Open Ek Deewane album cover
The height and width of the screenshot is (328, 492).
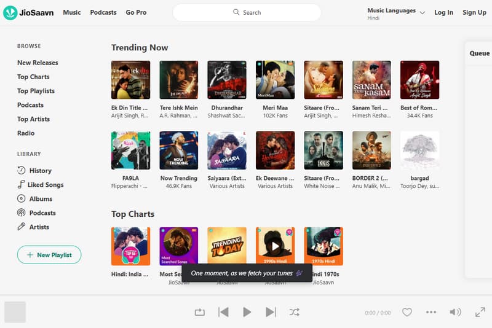pyautogui.click(x=275, y=150)
